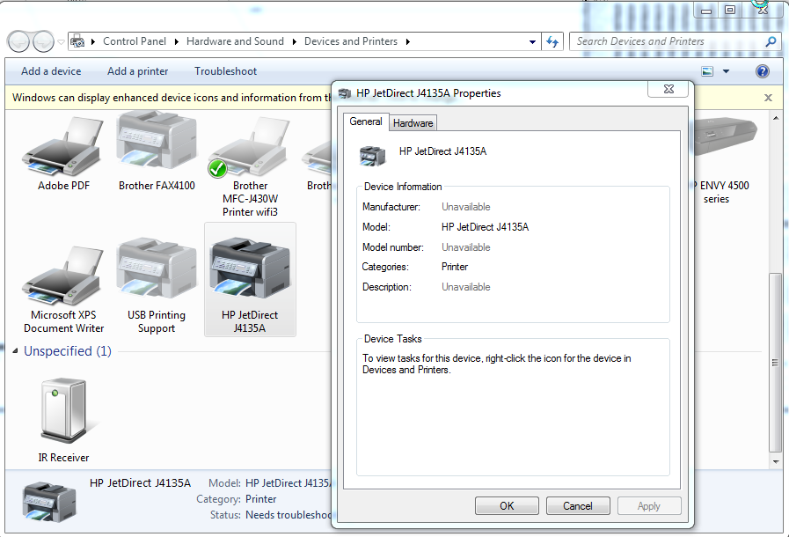Expand arrow after Hardware and Sound breadcrumb
Screen dimensions: 789x537
[295, 41]
